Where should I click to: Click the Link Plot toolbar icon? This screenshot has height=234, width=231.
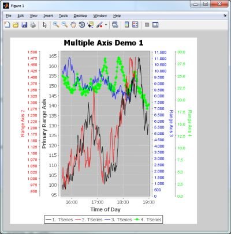click(x=115, y=25)
